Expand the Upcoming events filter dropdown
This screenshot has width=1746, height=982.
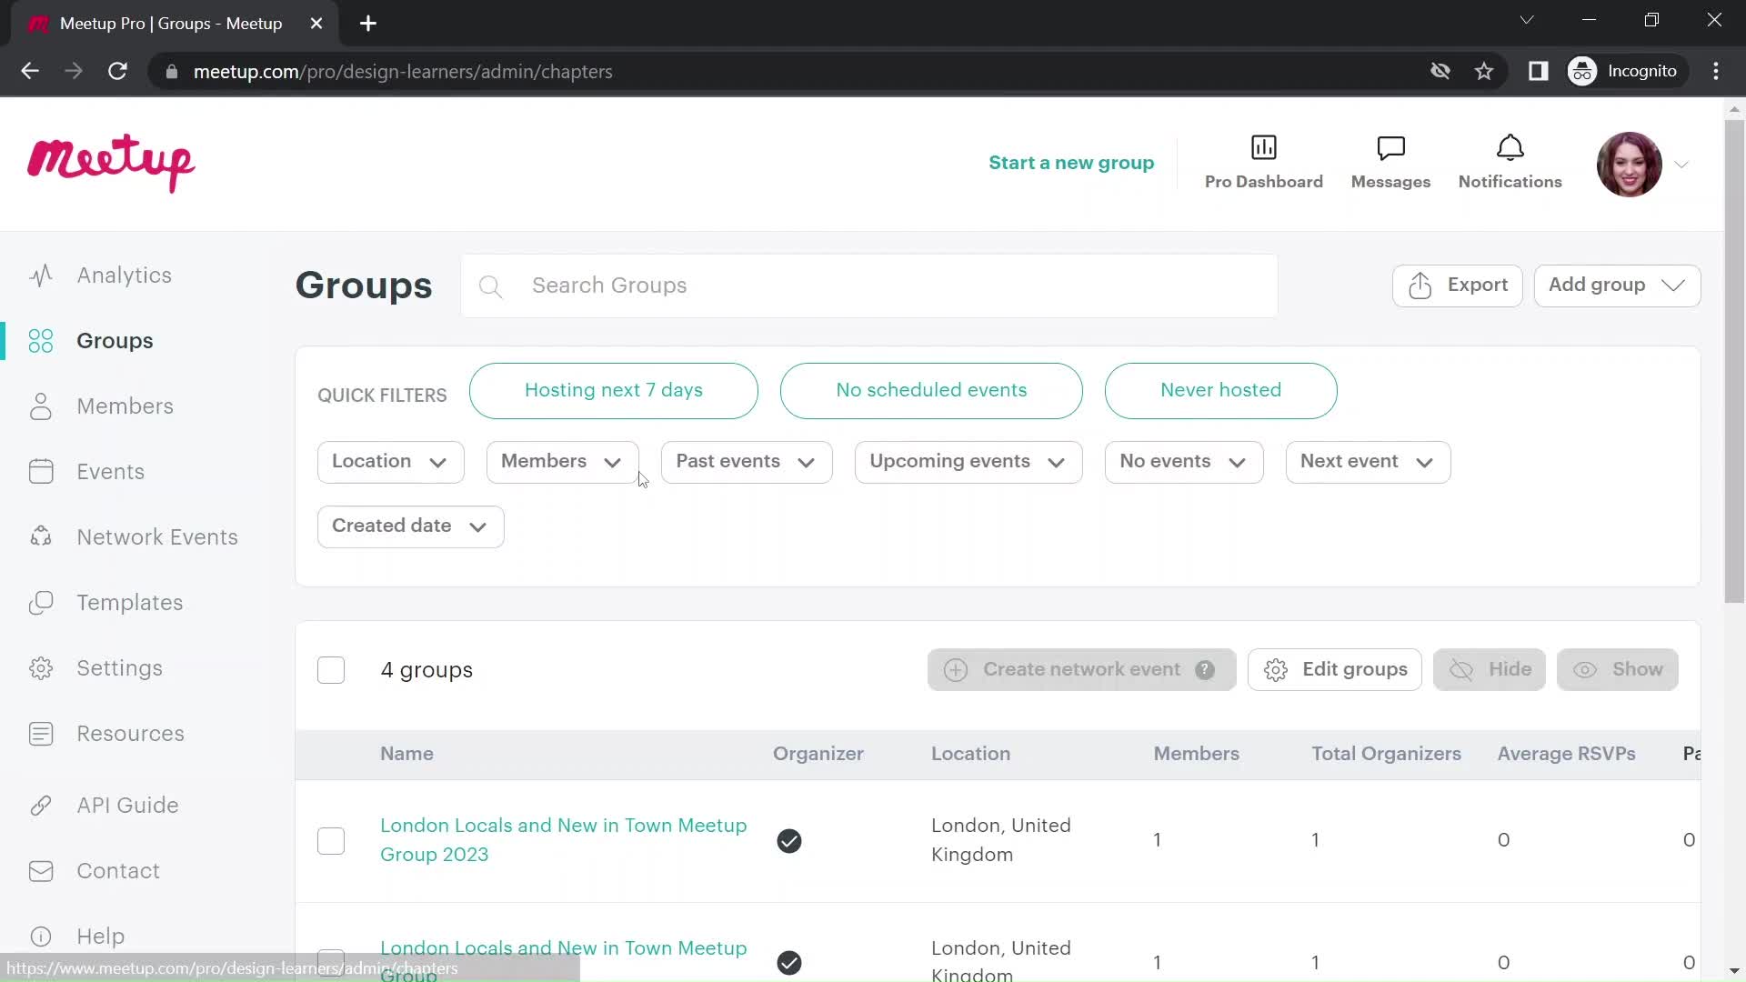tap(968, 462)
